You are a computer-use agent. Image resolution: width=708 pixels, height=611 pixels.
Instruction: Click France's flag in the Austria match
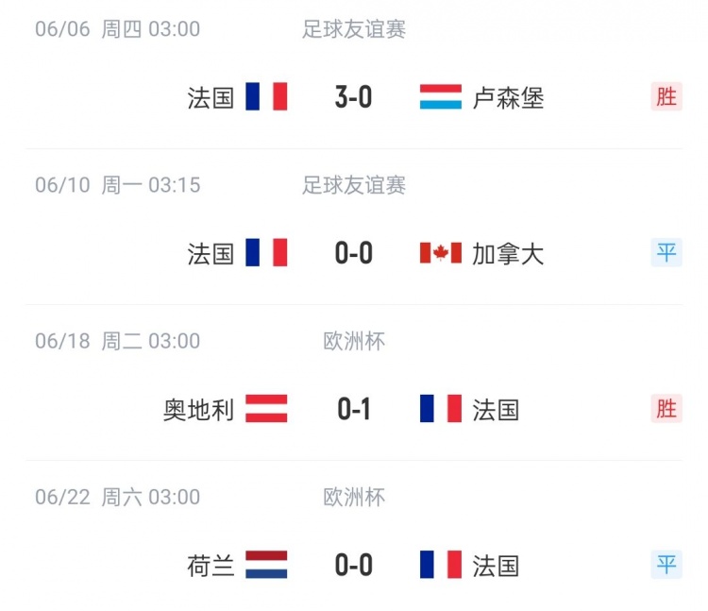click(441, 409)
